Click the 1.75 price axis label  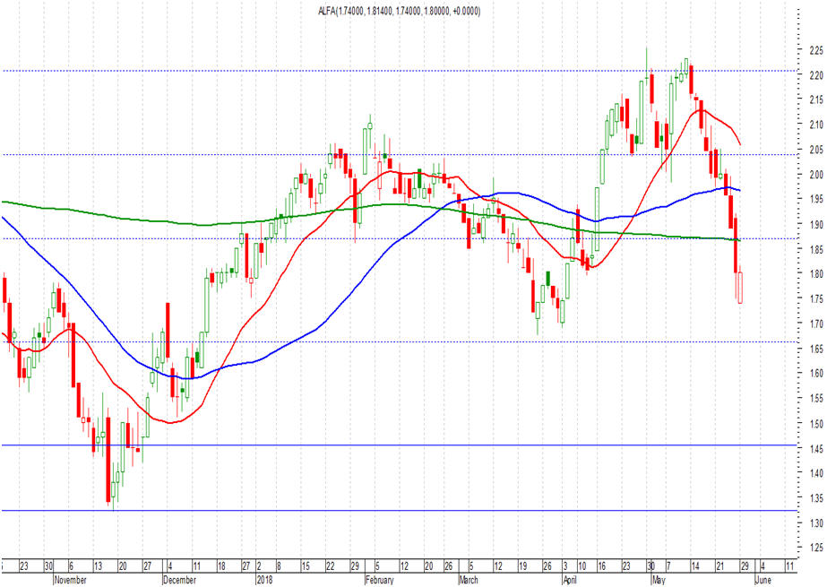tap(816, 299)
